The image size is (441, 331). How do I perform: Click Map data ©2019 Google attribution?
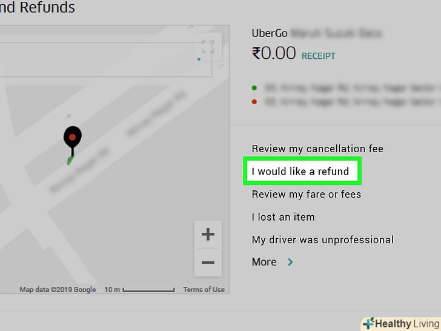58,289
